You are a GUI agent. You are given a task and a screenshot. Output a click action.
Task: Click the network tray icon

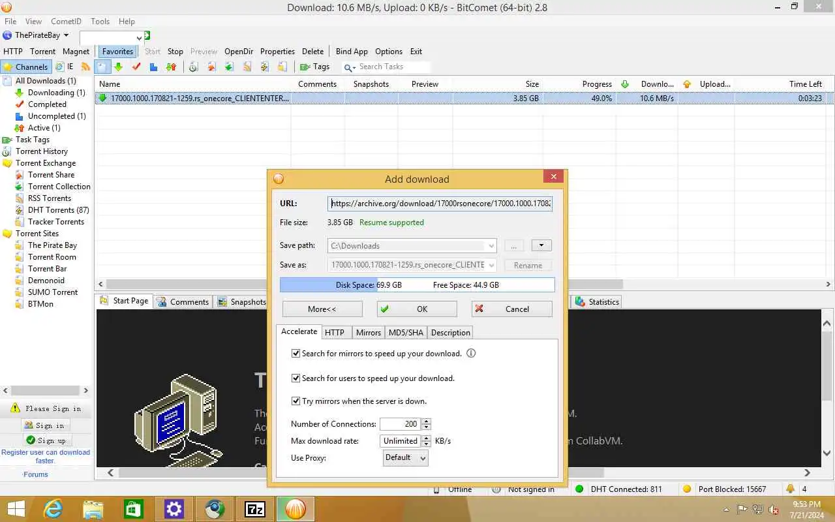(x=758, y=510)
